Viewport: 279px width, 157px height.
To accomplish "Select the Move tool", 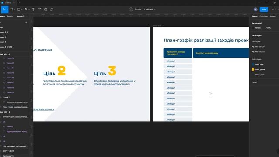I will click(x=4, y=10).
